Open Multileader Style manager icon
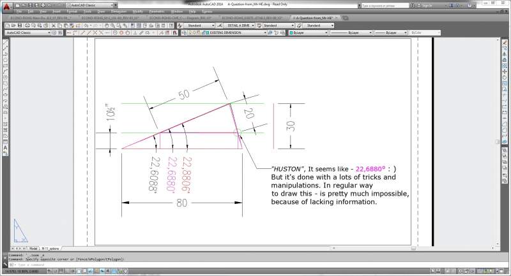511x276 pixels. click(x=299, y=25)
